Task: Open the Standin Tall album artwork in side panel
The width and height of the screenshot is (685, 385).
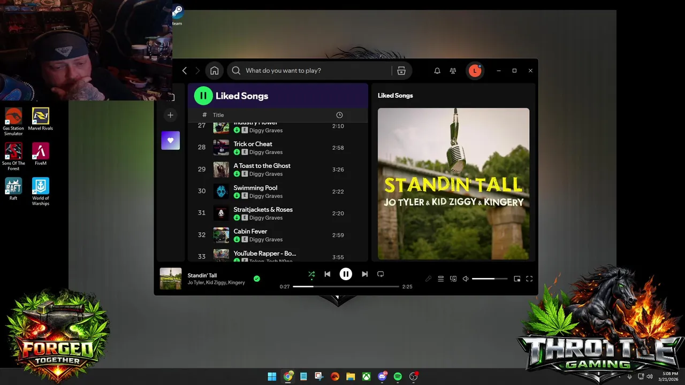Action: (x=453, y=184)
